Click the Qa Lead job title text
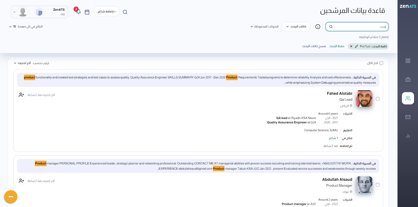This screenshot has height=207, width=418. tap(346, 100)
